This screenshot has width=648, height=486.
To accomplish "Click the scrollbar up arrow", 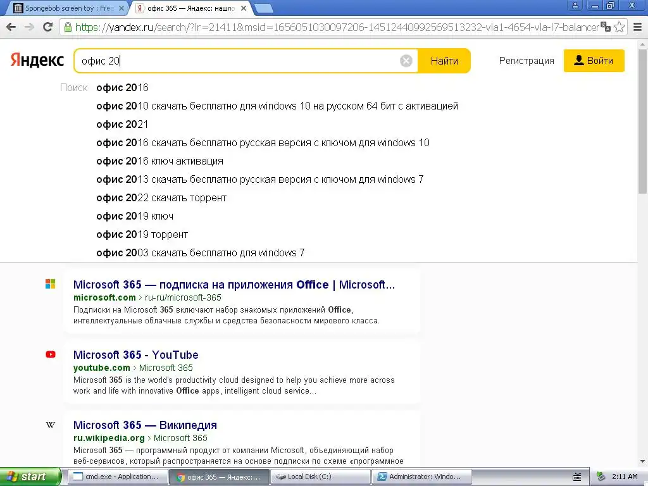I will [x=643, y=44].
